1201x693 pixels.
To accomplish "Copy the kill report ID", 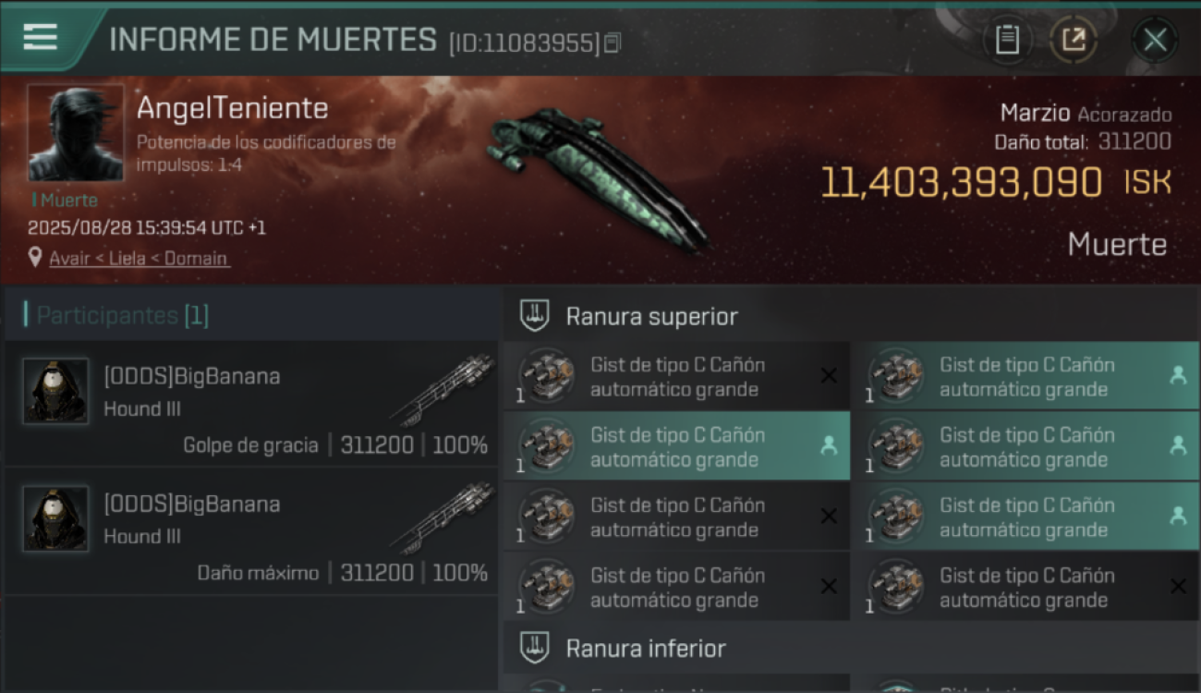I will click(x=612, y=43).
